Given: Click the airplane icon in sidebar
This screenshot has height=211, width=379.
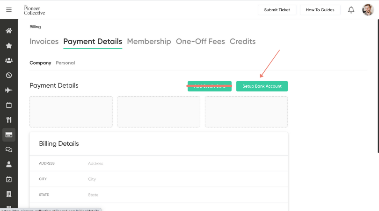Looking at the screenshot, I should click(9, 90).
